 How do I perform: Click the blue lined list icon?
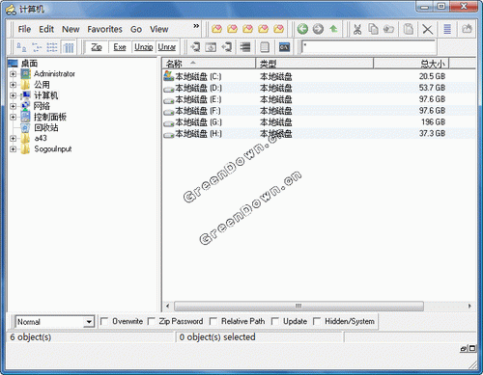coord(447,29)
